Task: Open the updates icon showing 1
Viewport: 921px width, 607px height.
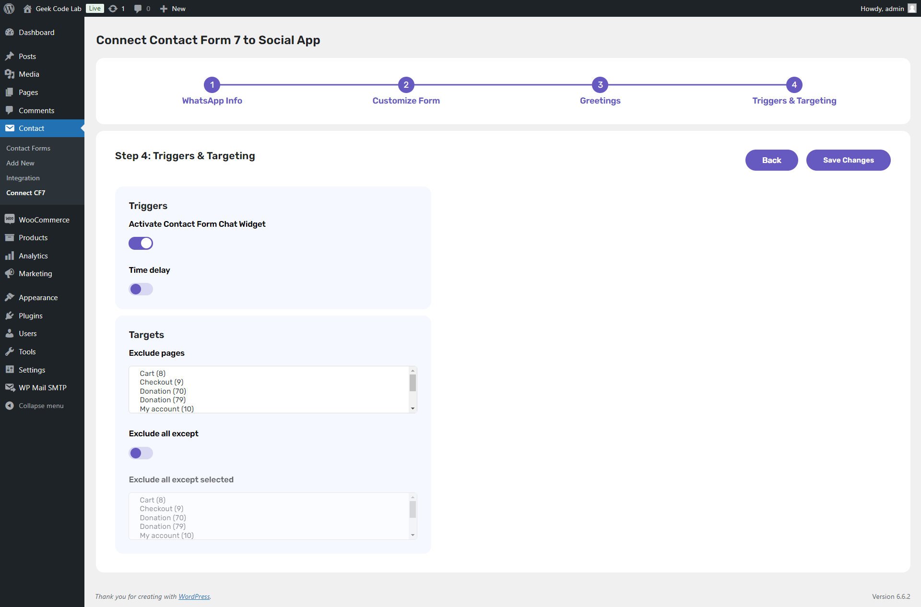Action: (x=113, y=9)
